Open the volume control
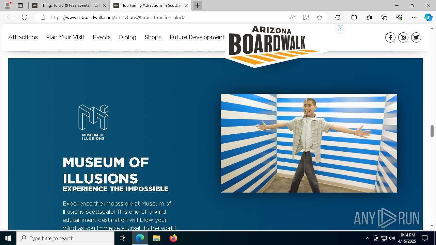This screenshot has height=245, width=436. 392,238
